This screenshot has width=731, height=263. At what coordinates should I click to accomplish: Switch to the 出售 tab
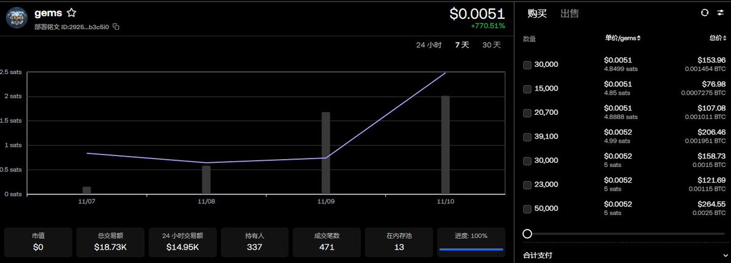[x=569, y=13]
